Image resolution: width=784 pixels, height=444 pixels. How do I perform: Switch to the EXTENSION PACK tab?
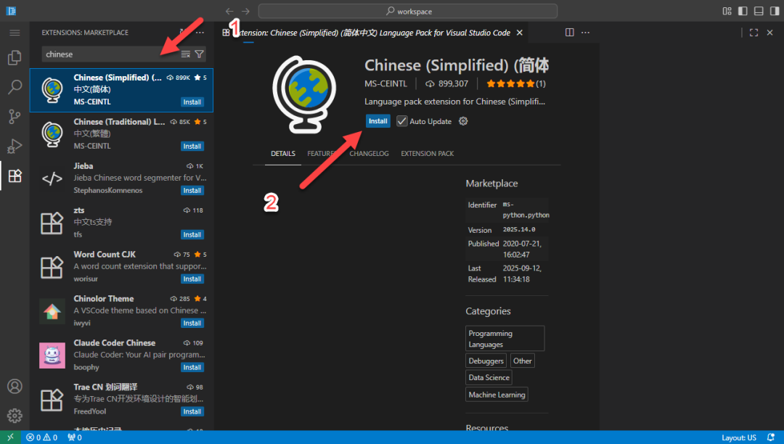pyautogui.click(x=428, y=153)
